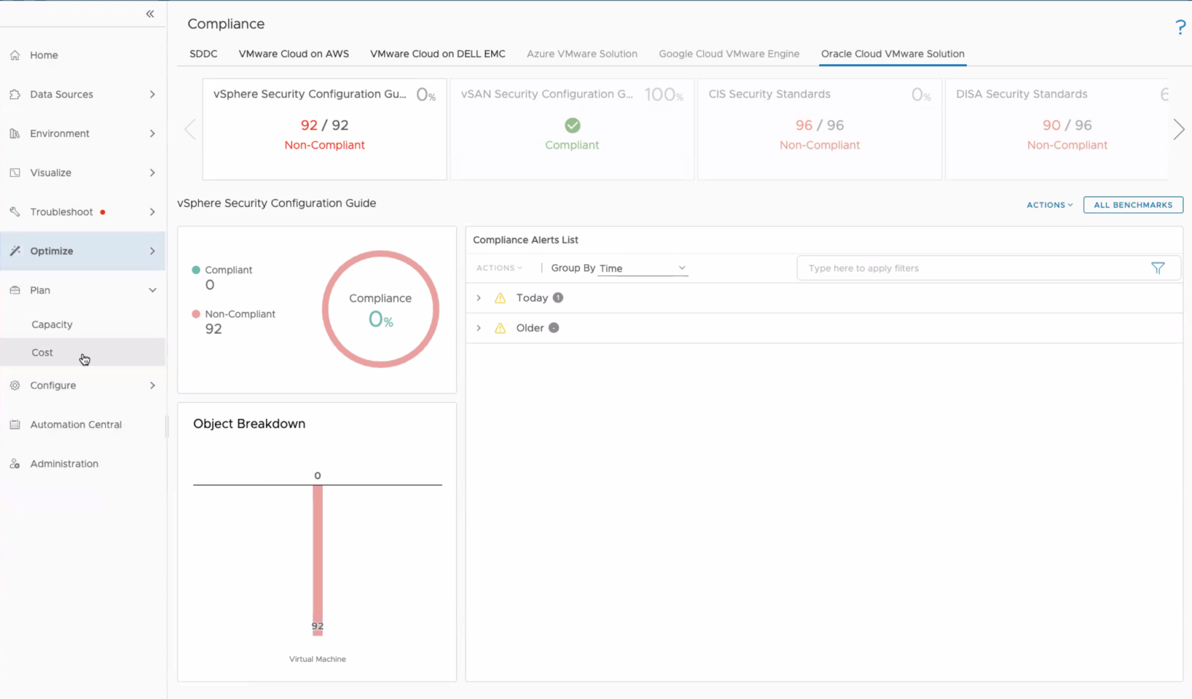The width and height of the screenshot is (1192, 699).
Task: Expand the Actions menu above the alerts list
Action: [499, 268]
